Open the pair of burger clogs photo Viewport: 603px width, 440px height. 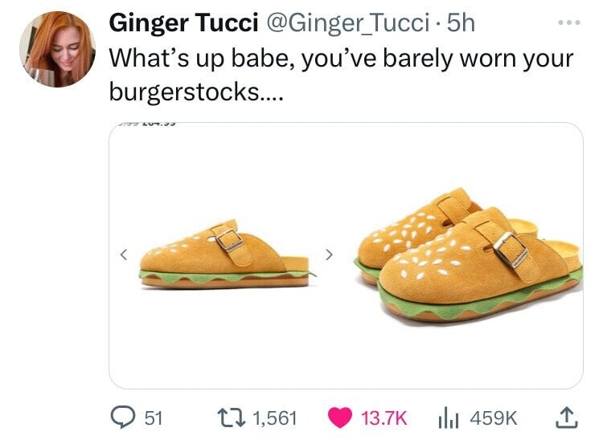pos(468,255)
